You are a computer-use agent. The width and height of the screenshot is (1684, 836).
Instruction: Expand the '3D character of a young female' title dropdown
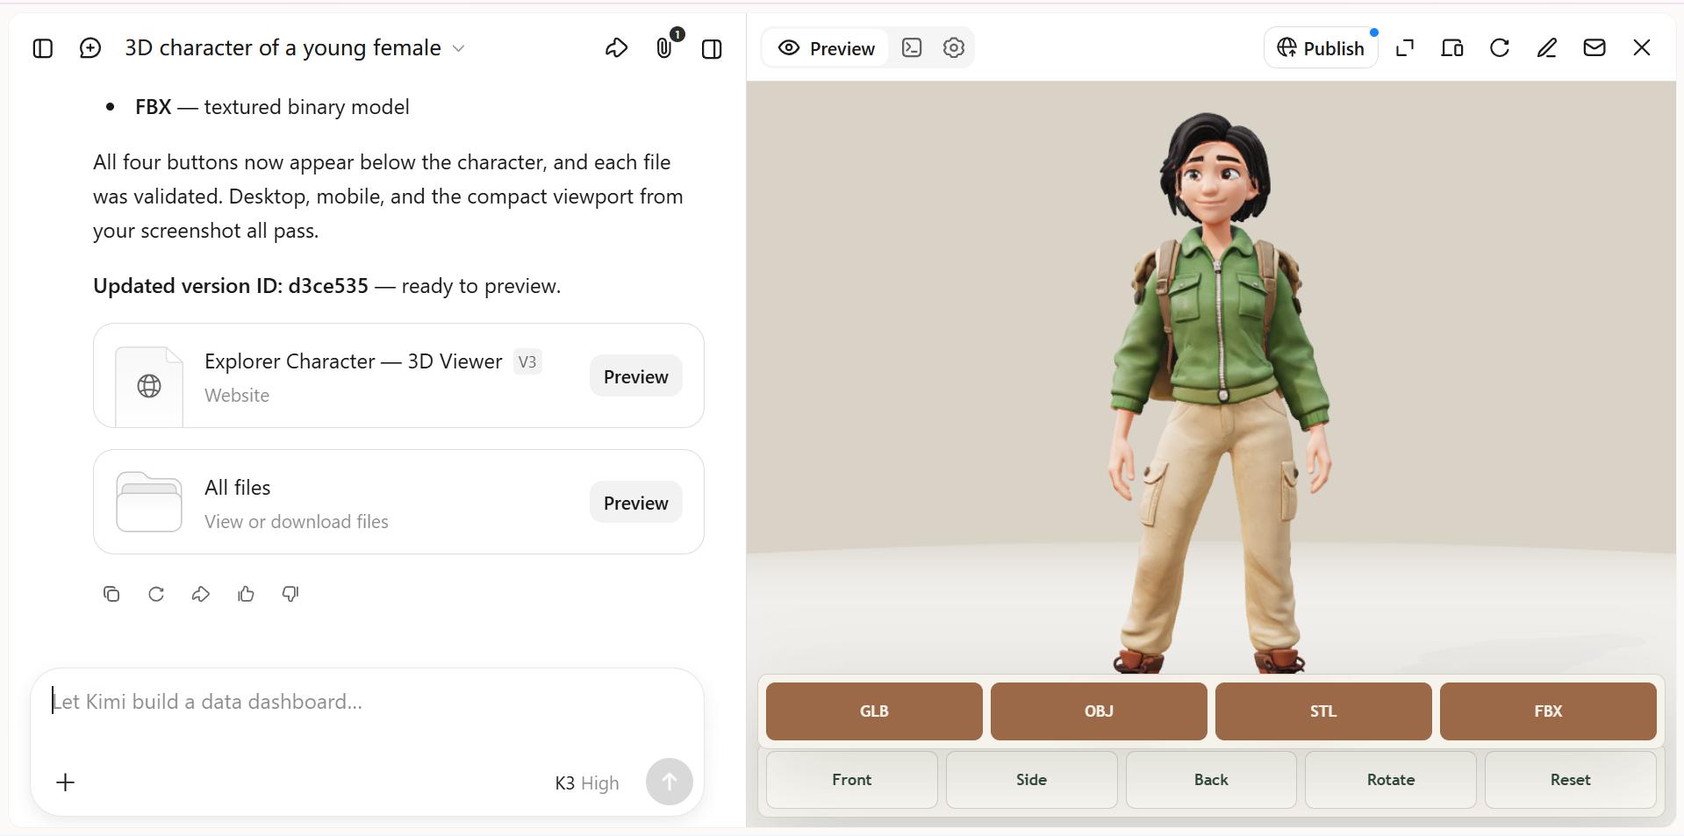click(x=295, y=48)
